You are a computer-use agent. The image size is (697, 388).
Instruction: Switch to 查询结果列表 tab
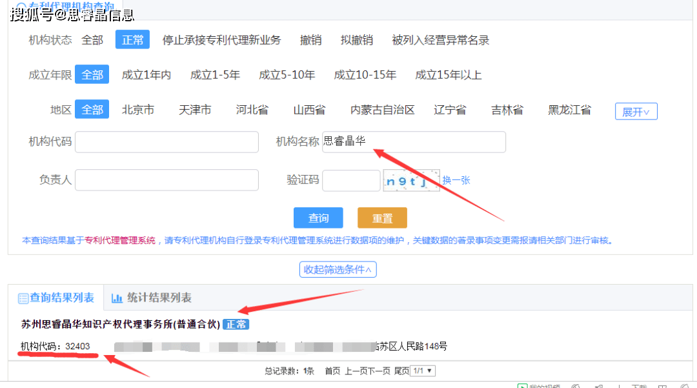62,298
